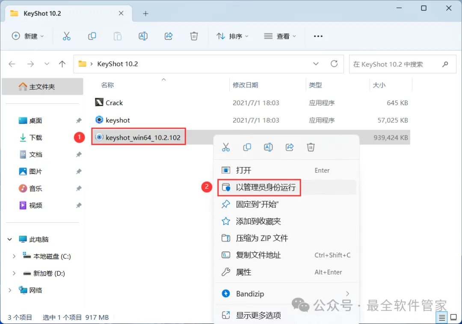This screenshot has height=324, width=462.
Task: Click the 57,025 KB size cell
Action: coord(393,120)
